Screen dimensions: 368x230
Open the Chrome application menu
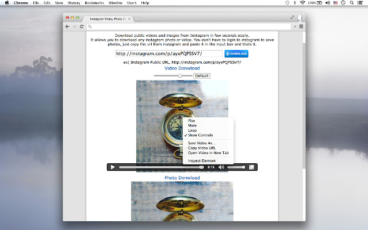tap(21, 3)
